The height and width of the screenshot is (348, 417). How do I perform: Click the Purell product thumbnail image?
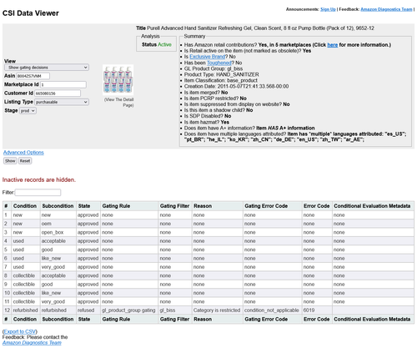click(118, 80)
